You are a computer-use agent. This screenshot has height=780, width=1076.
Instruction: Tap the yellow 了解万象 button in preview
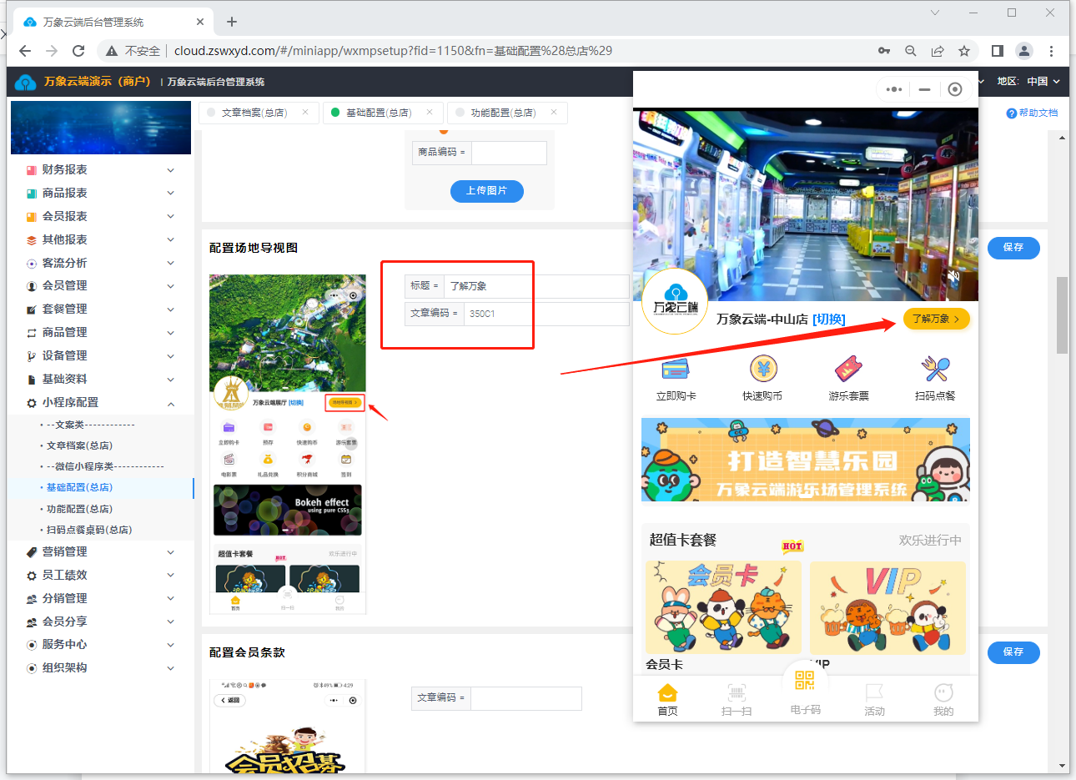coord(936,319)
